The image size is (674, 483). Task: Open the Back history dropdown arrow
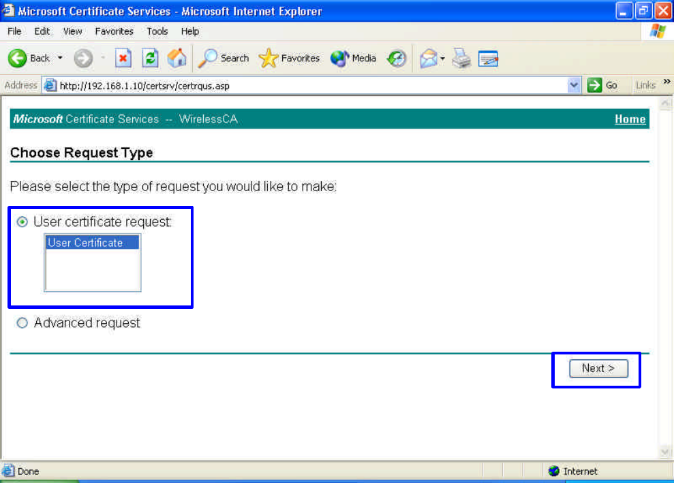[60, 58]
